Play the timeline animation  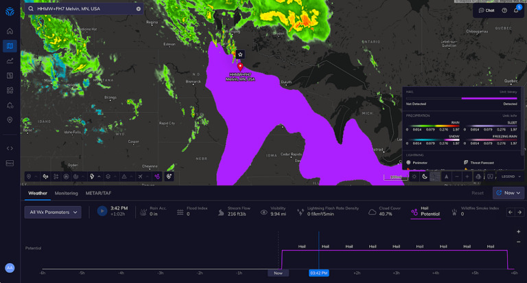pos(102,211)
